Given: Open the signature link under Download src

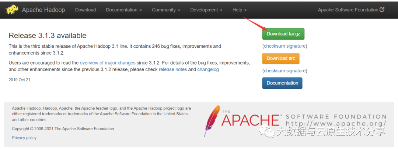Looking at the screenshot, I should 296,70.
